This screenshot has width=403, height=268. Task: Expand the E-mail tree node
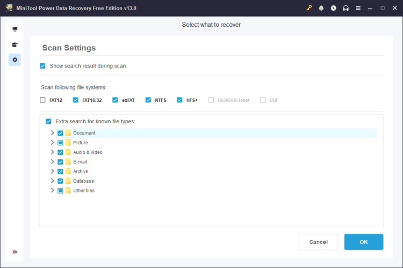click(x=53, y=161)
